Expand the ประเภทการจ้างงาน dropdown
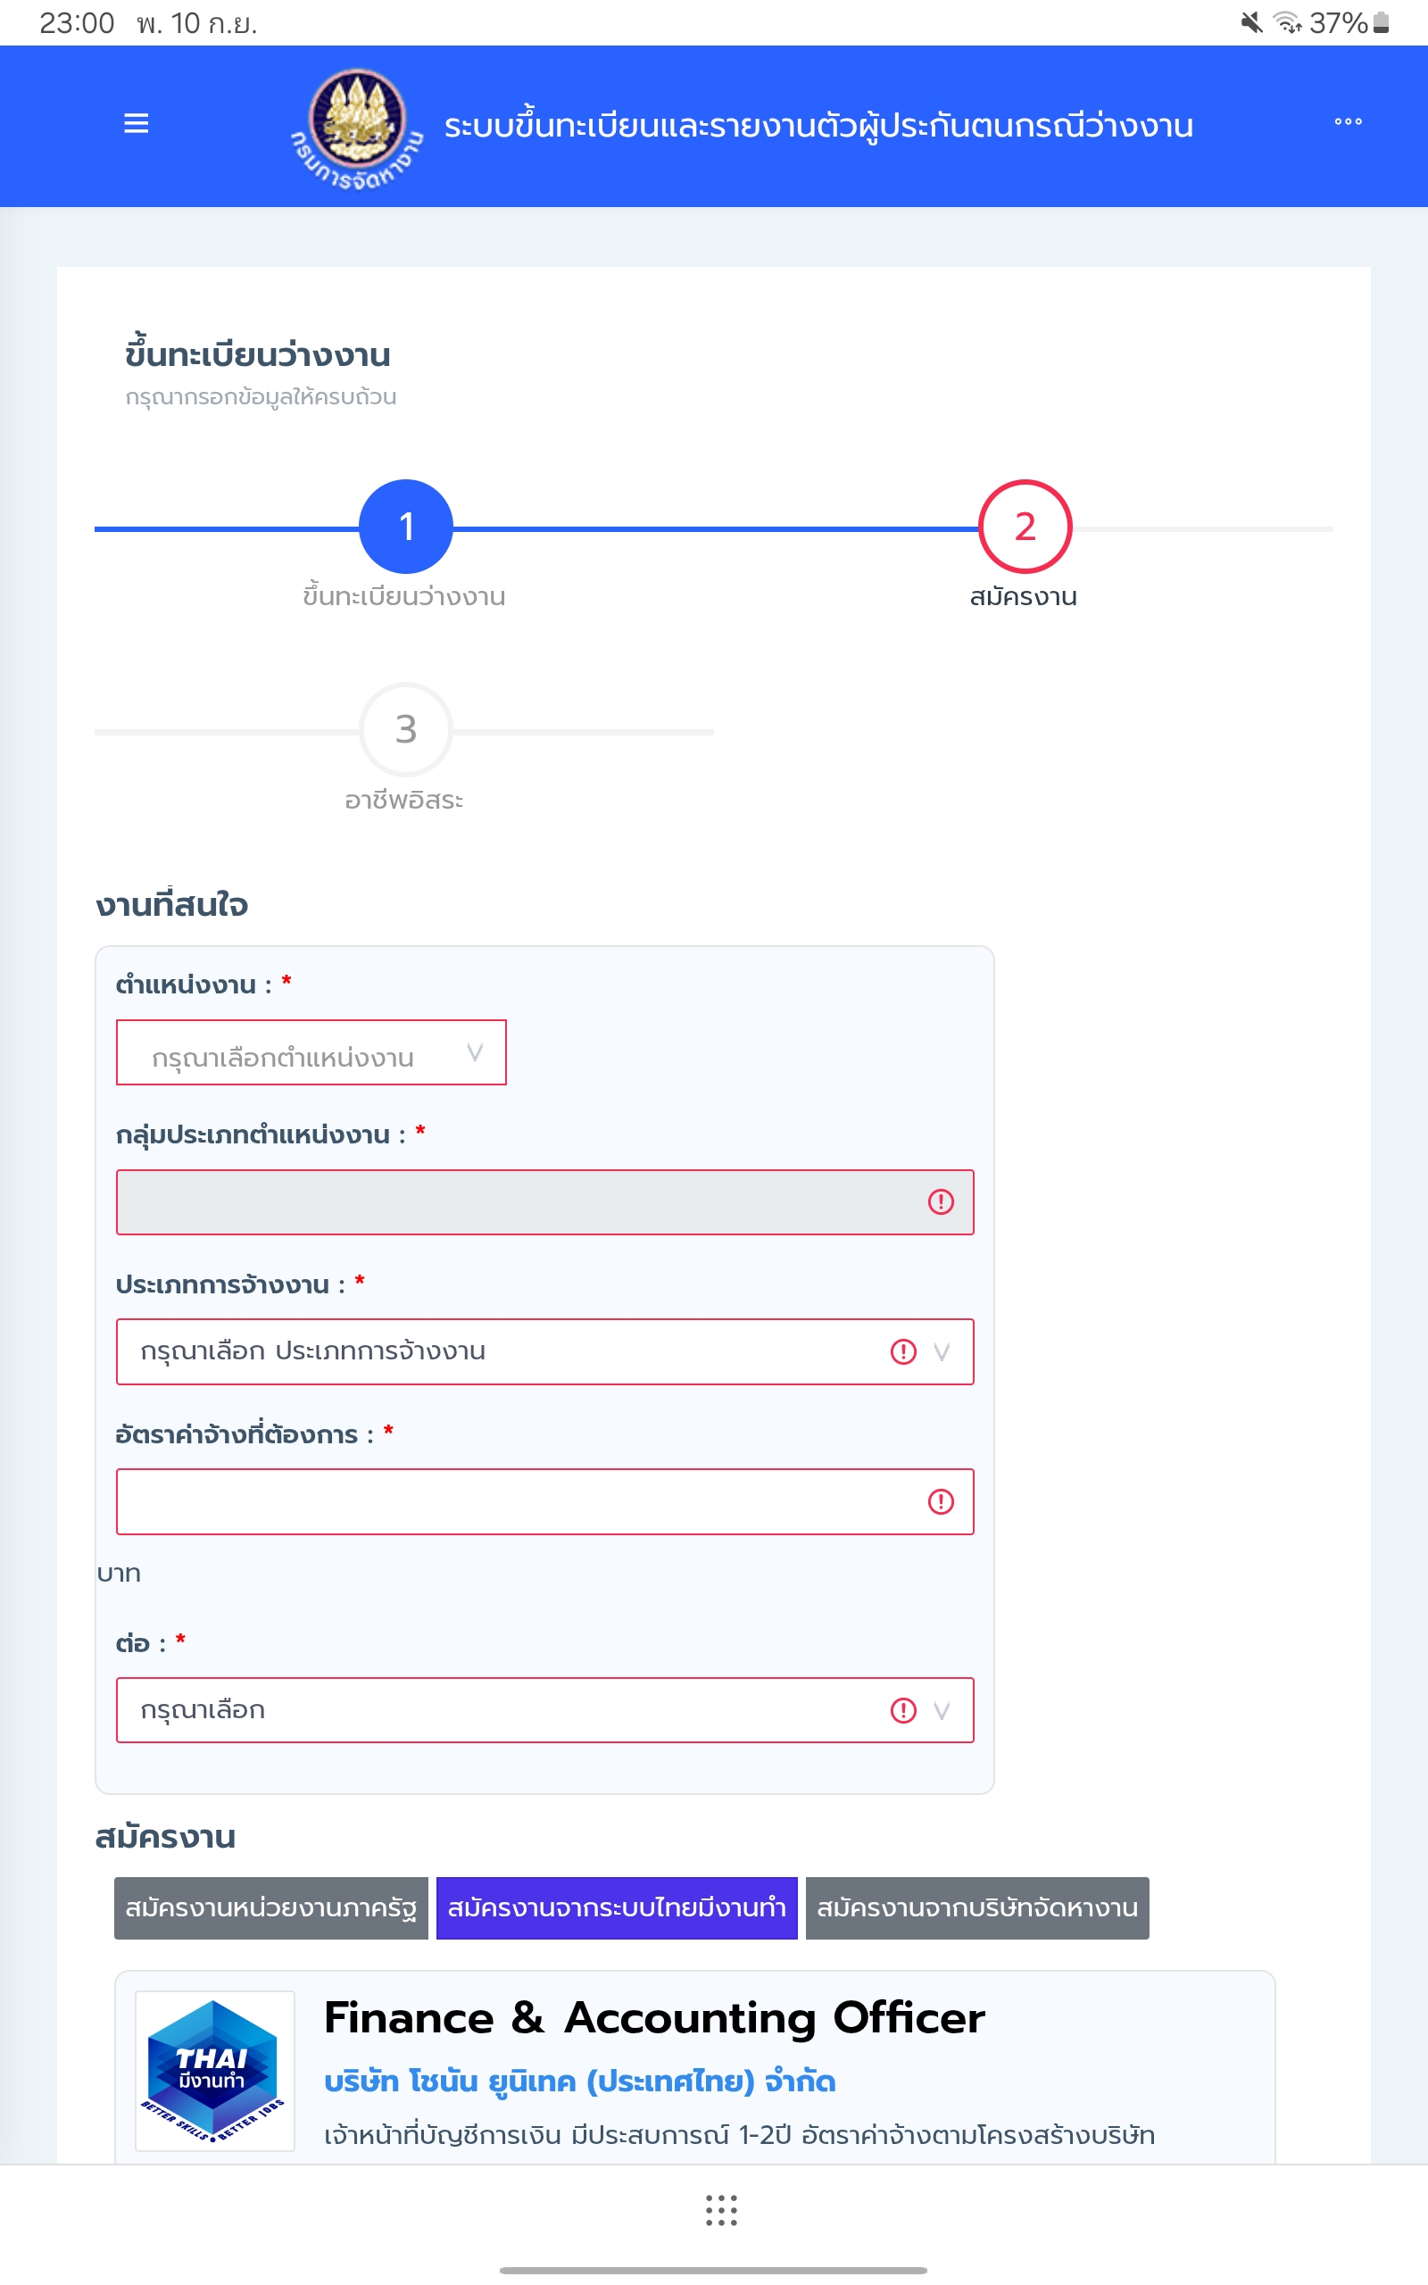Screen dimensions: 1428x2285 coord(545,1351)
